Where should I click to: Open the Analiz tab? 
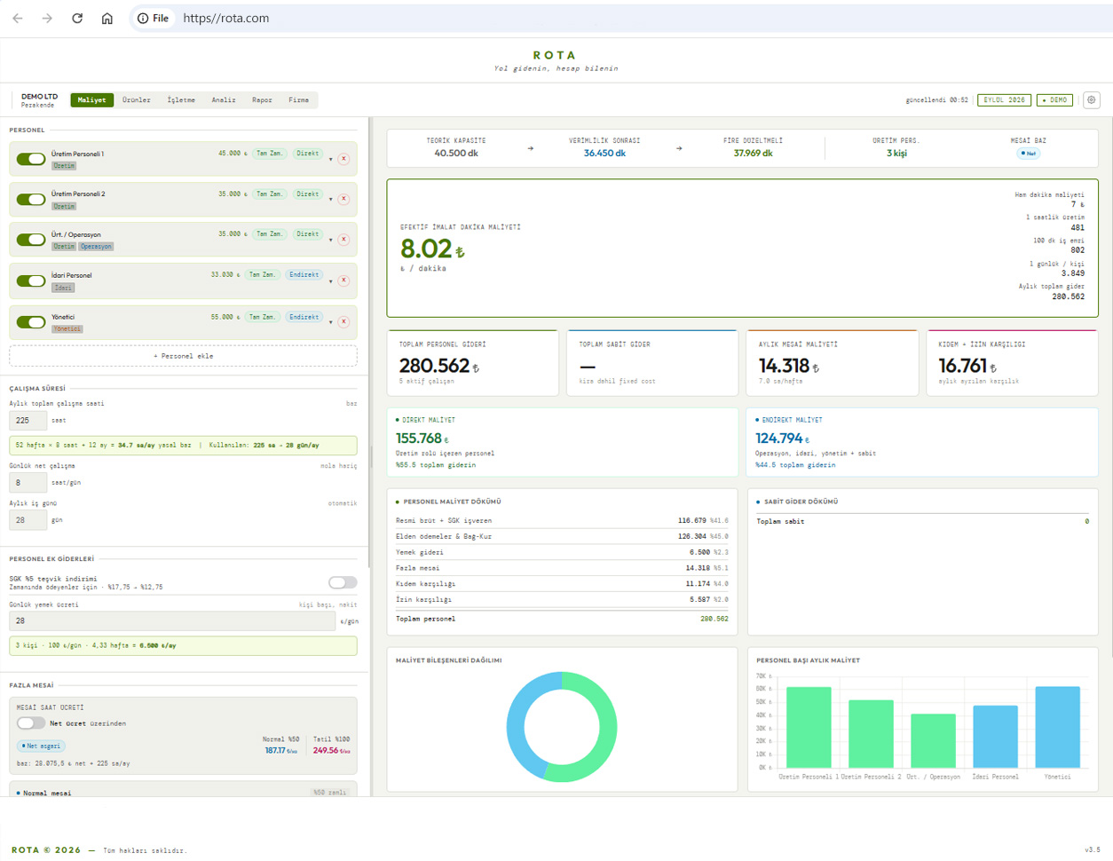[224, 100]
